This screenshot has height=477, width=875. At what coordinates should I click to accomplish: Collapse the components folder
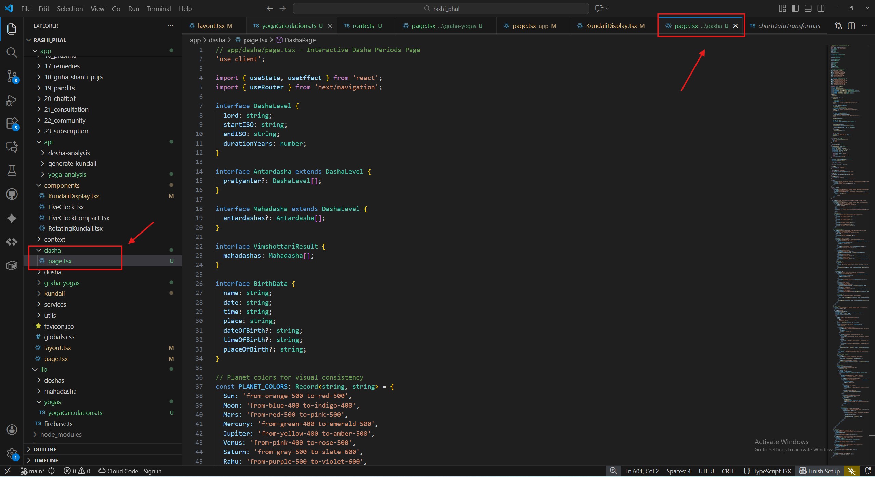(x=62, y=185)
